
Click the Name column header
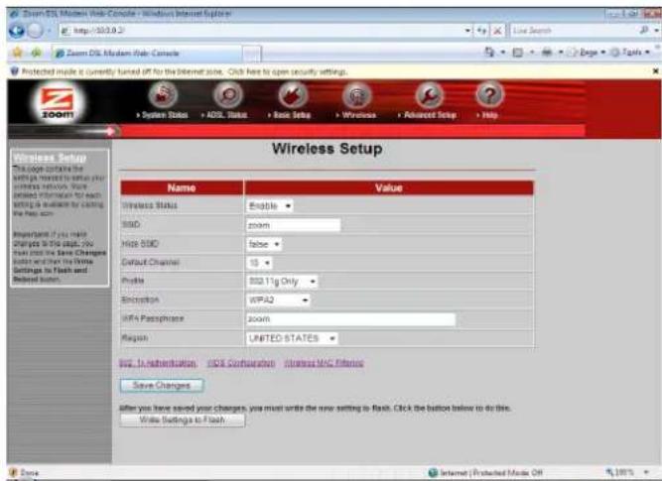tap(182, 187)
